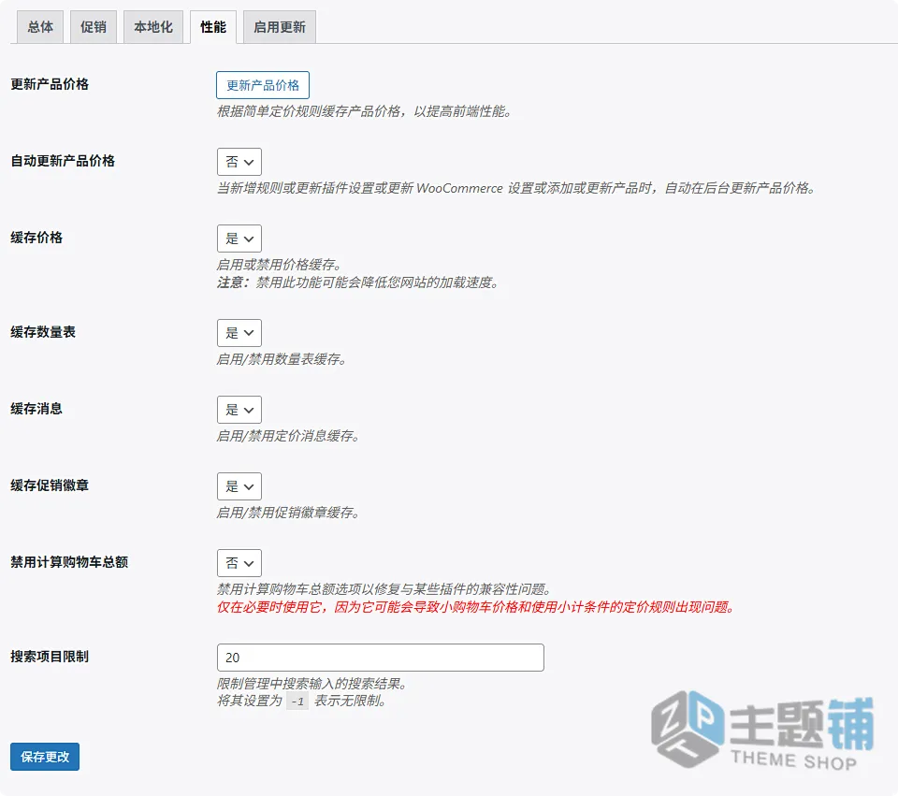Save settings with 保存更改 button
898x796 pixels.
[x=45, y=757]
